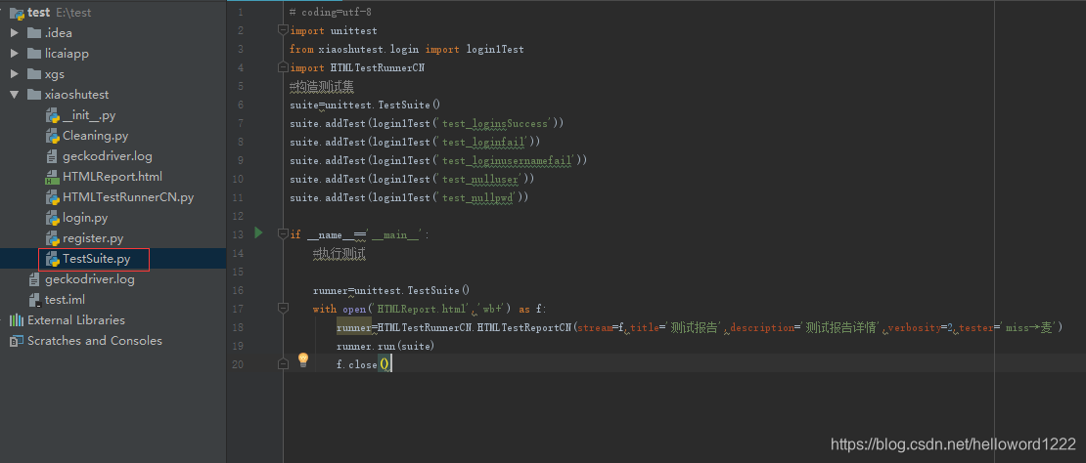This screenshot has width=1086, height=463.
Task: Collapse the xiaoshutest folder arrow
Action: coord(15,95)
